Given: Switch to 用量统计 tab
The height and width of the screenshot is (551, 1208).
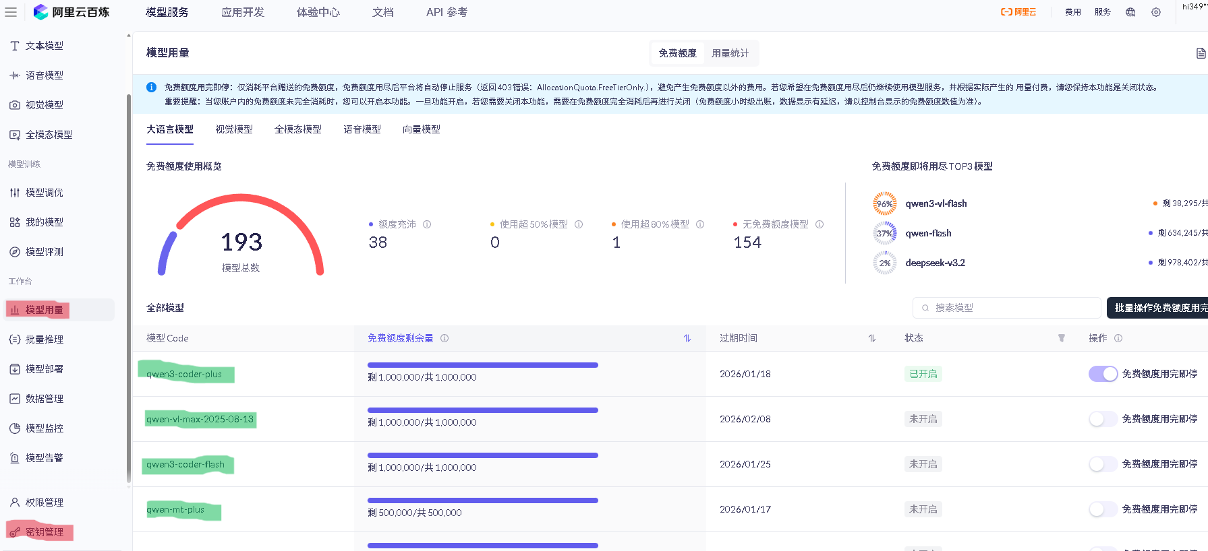Looking at the screenshot, I should pos(730,53).
